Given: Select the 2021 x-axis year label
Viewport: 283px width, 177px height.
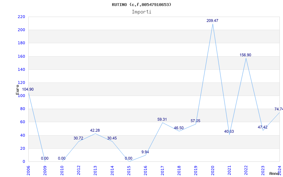Looking at the screenshot, I should pyautogui.click(x=230, y=171).
